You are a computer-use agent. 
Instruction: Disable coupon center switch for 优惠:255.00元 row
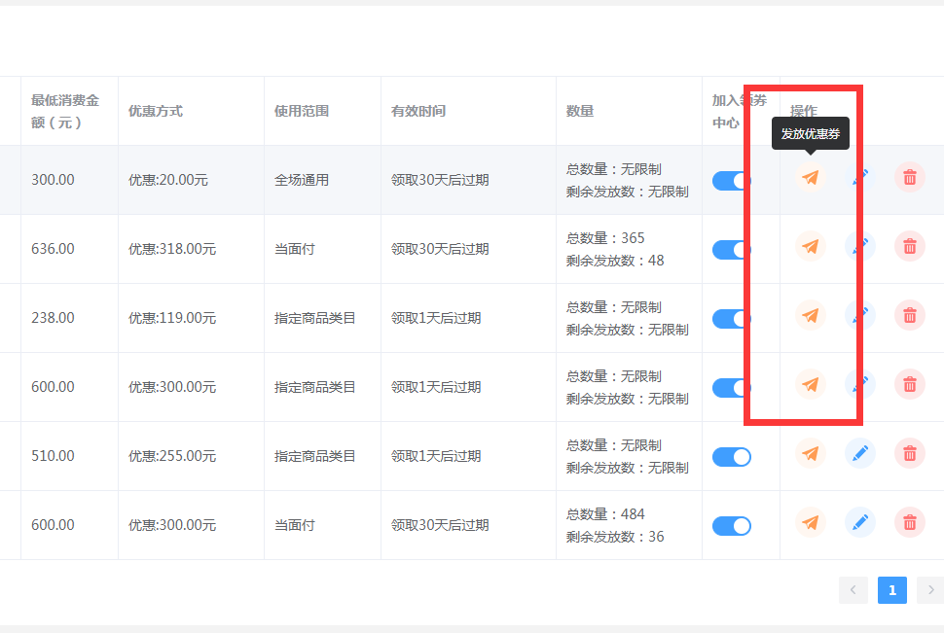pos(732,457)
